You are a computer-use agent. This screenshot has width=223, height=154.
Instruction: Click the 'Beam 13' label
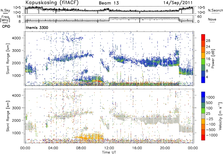coord(109,3)
